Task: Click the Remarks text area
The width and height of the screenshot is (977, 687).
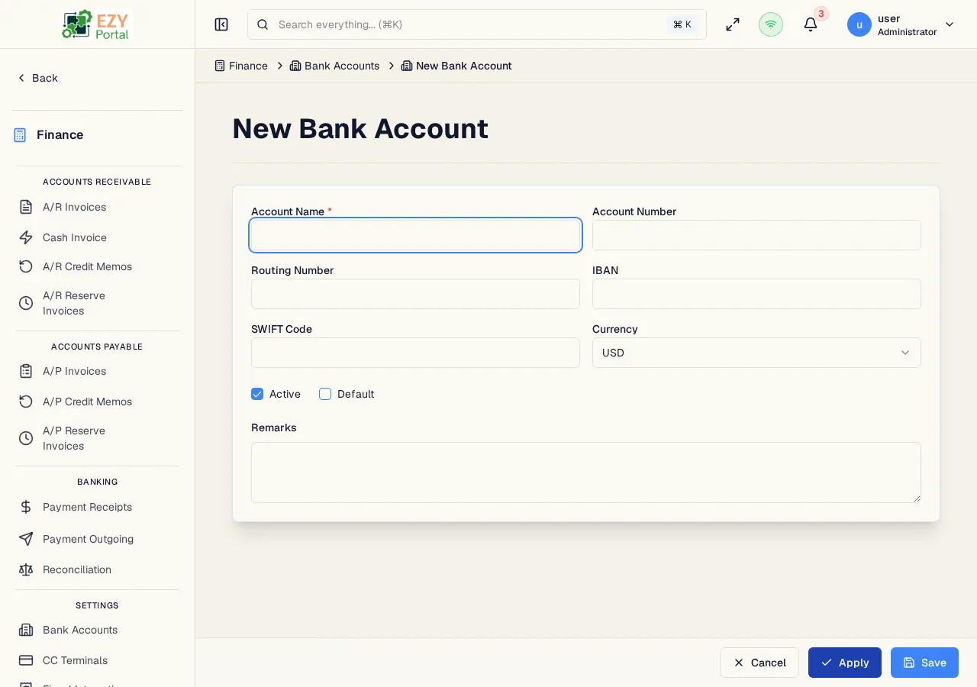Action: (x=586, y=473)
